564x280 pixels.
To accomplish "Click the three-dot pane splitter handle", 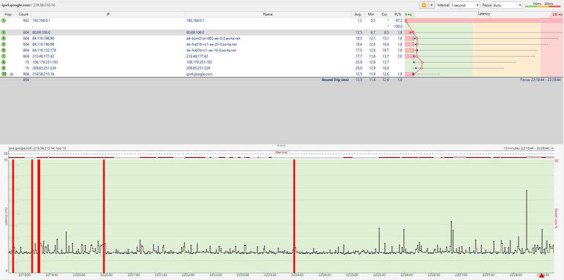I will 281,145.
